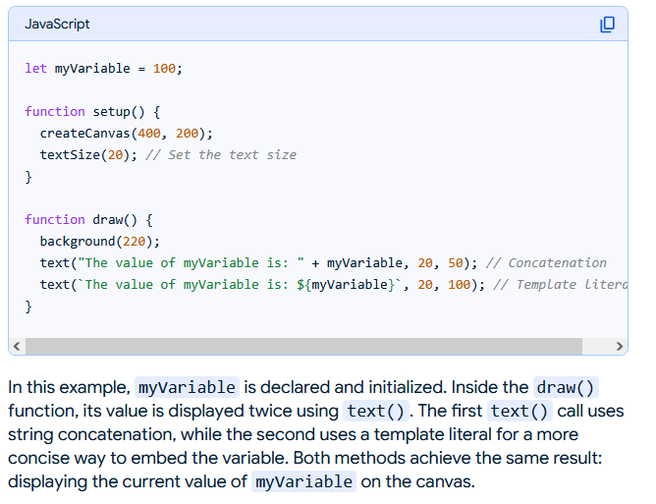Click the '// Set the text size' comment
The height and width of the screenshot is (504, 656).
(x=220, y=155)
